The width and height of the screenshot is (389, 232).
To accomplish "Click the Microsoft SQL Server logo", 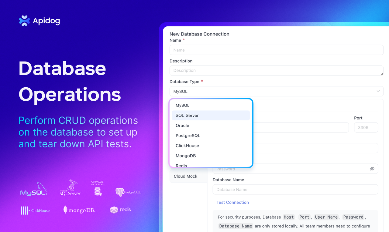I will [70, 187].
